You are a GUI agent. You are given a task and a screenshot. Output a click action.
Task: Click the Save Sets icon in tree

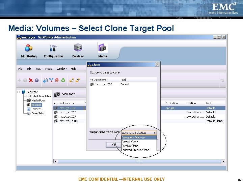[29, 114]
